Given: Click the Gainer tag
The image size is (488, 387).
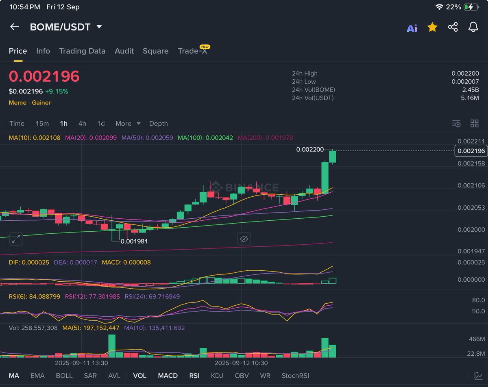Looking at the screenshot, I should coord(41,103).
